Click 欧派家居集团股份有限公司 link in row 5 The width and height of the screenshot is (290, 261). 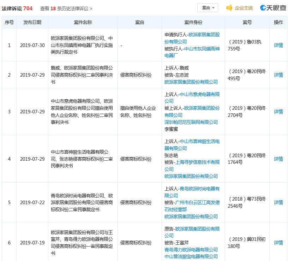tap(191, 216)
